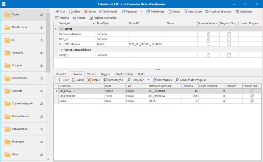The image size is (263, 162).
Task: Open Customizar in top toolbar
Action: [x=244, y=12]
